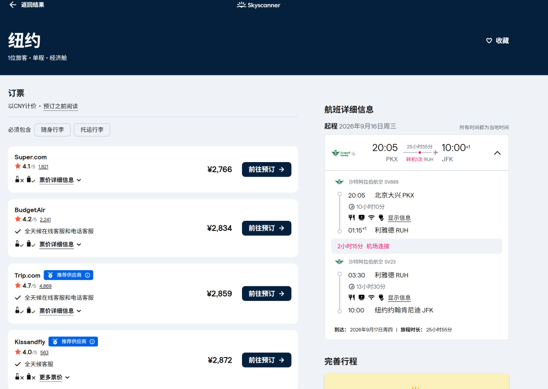Expand 票价详细信息 for Trip.com

[x=60, y=310]
